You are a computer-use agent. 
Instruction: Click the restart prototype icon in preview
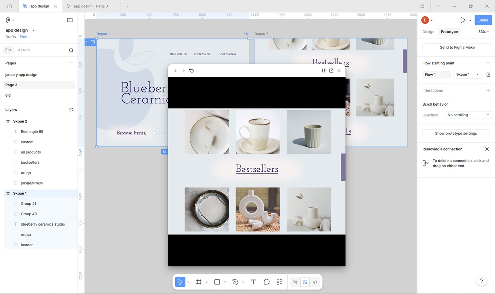point(191,71)
